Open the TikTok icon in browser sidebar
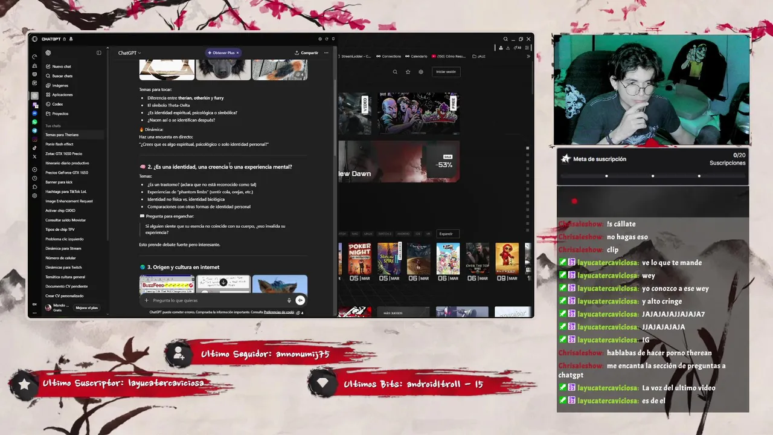Screen dimensions: 773x435 tap(34, 147)
